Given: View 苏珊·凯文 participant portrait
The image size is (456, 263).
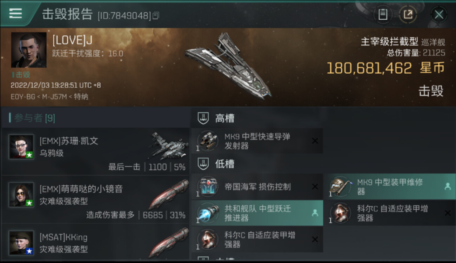Looking at the screenshot, I should click(21, 147).
